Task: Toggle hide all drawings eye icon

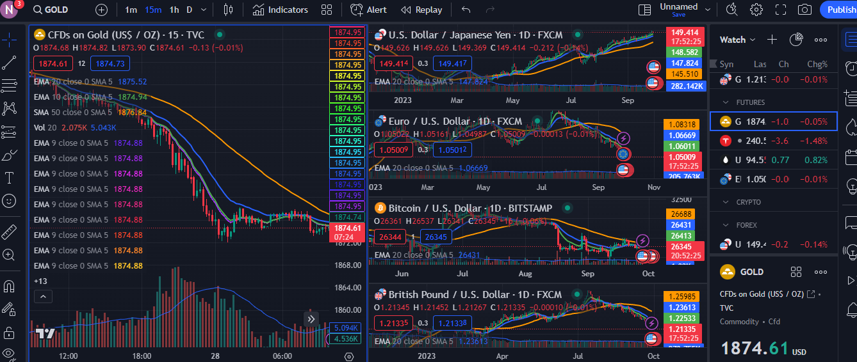Action: pyautogui.click(x=9, y=353)
